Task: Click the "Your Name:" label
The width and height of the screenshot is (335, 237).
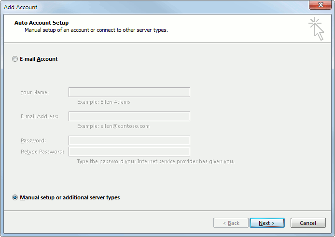Action: [x=35, y=92]
